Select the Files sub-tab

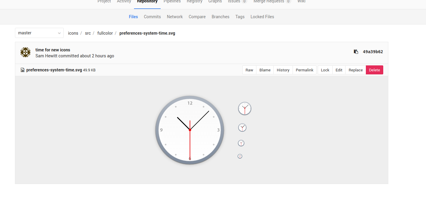click(x=133, y=17)
